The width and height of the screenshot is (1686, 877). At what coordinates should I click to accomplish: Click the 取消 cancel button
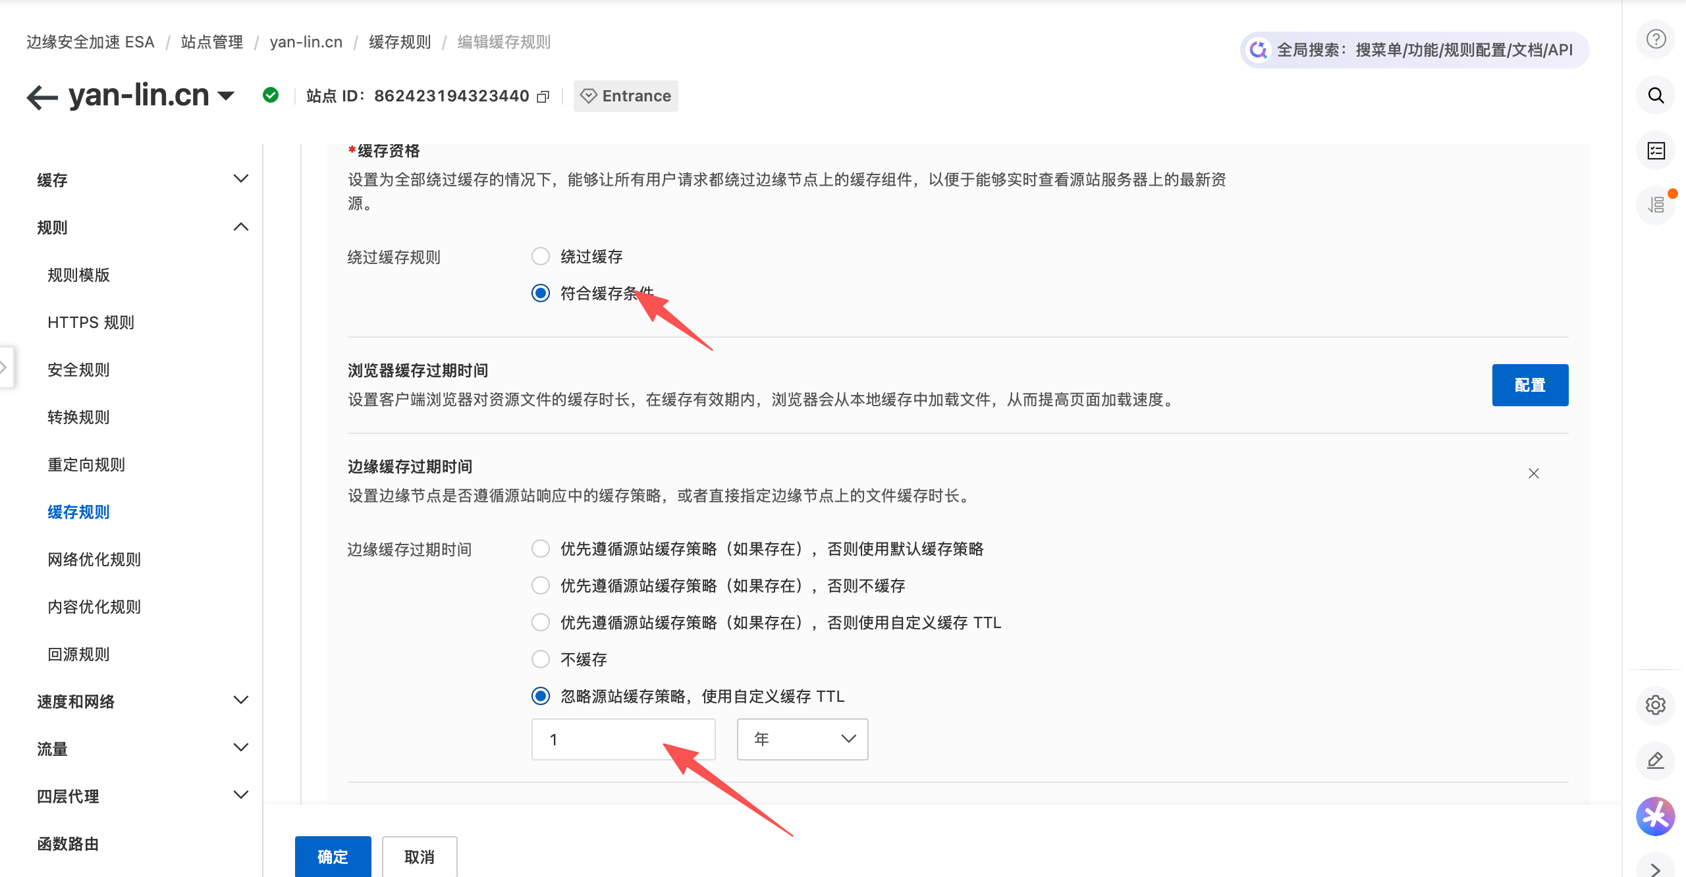coord(420,857)
